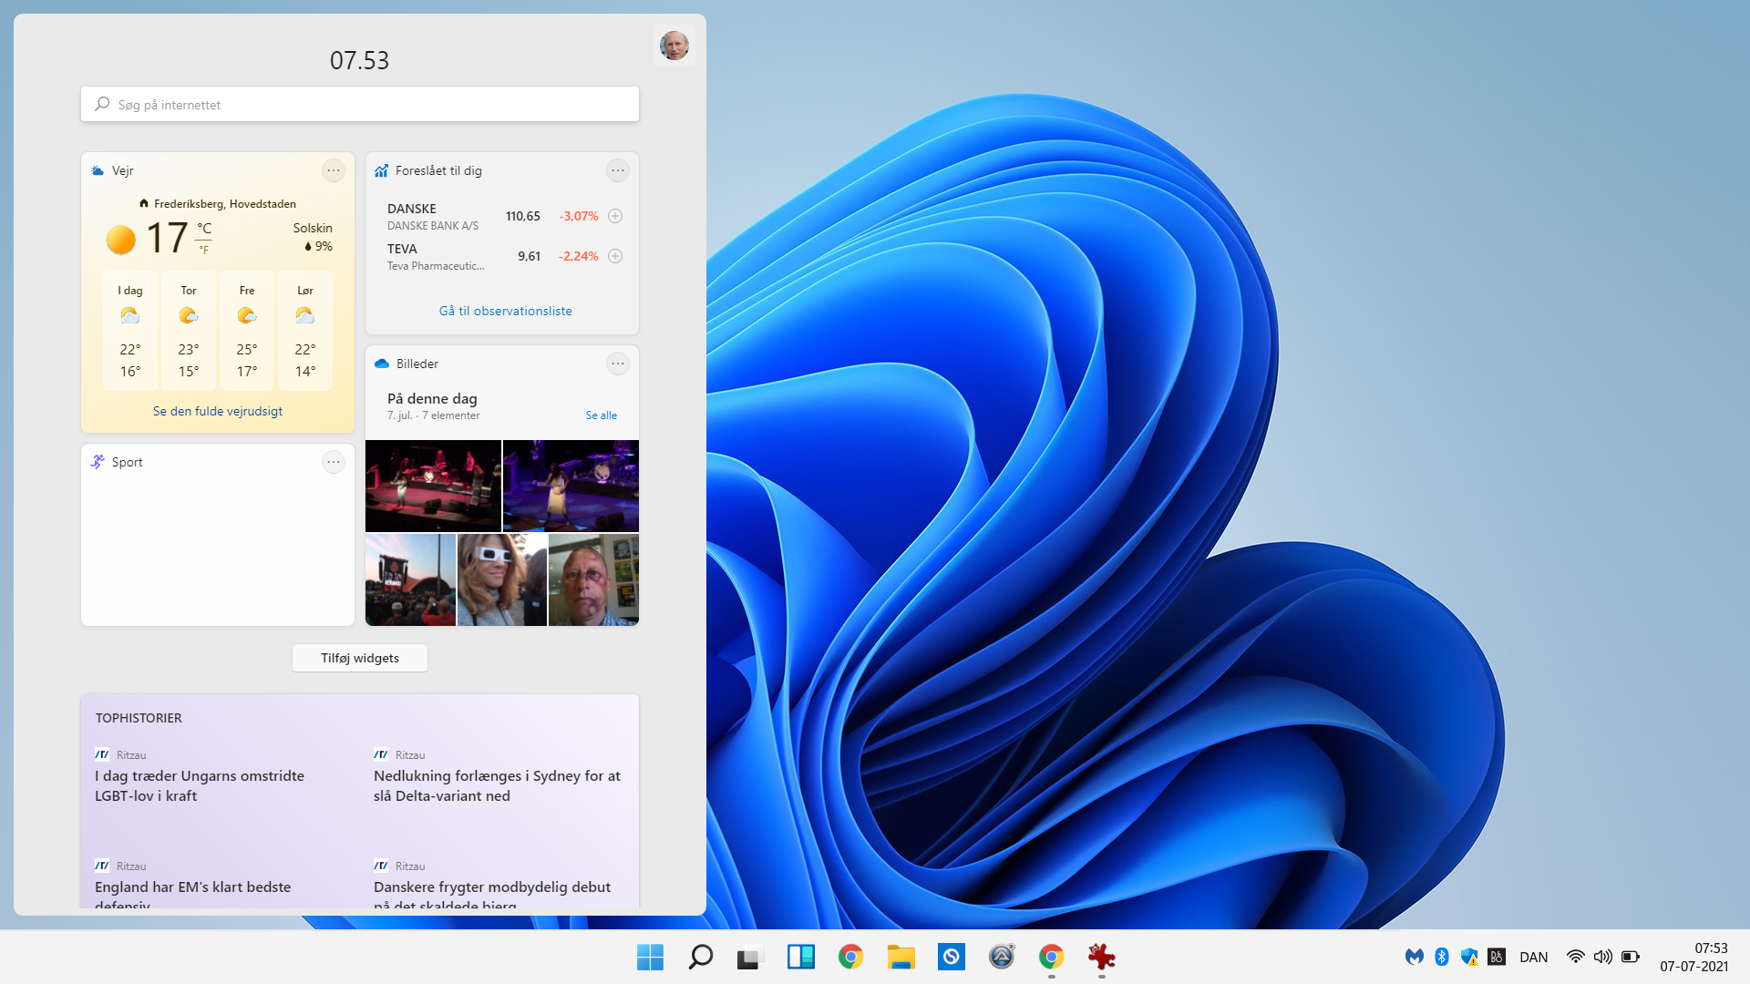Open Malwarebytes from the system tray
The height and width of the screenshot is (984, 1750).
[x=1414, y=958]
